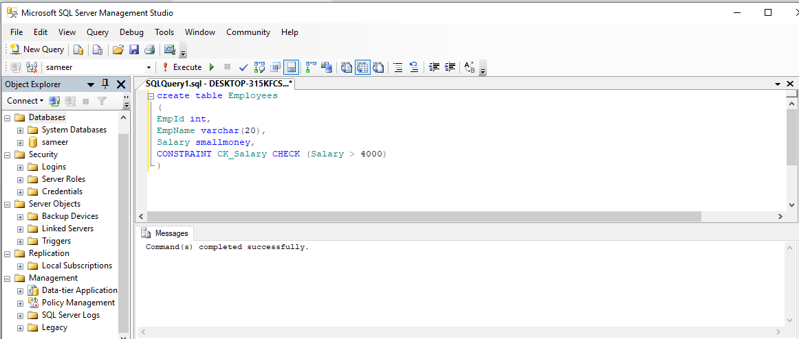Click the Print icon
Viewport: 799px width, 339px height.
(149, 49)
